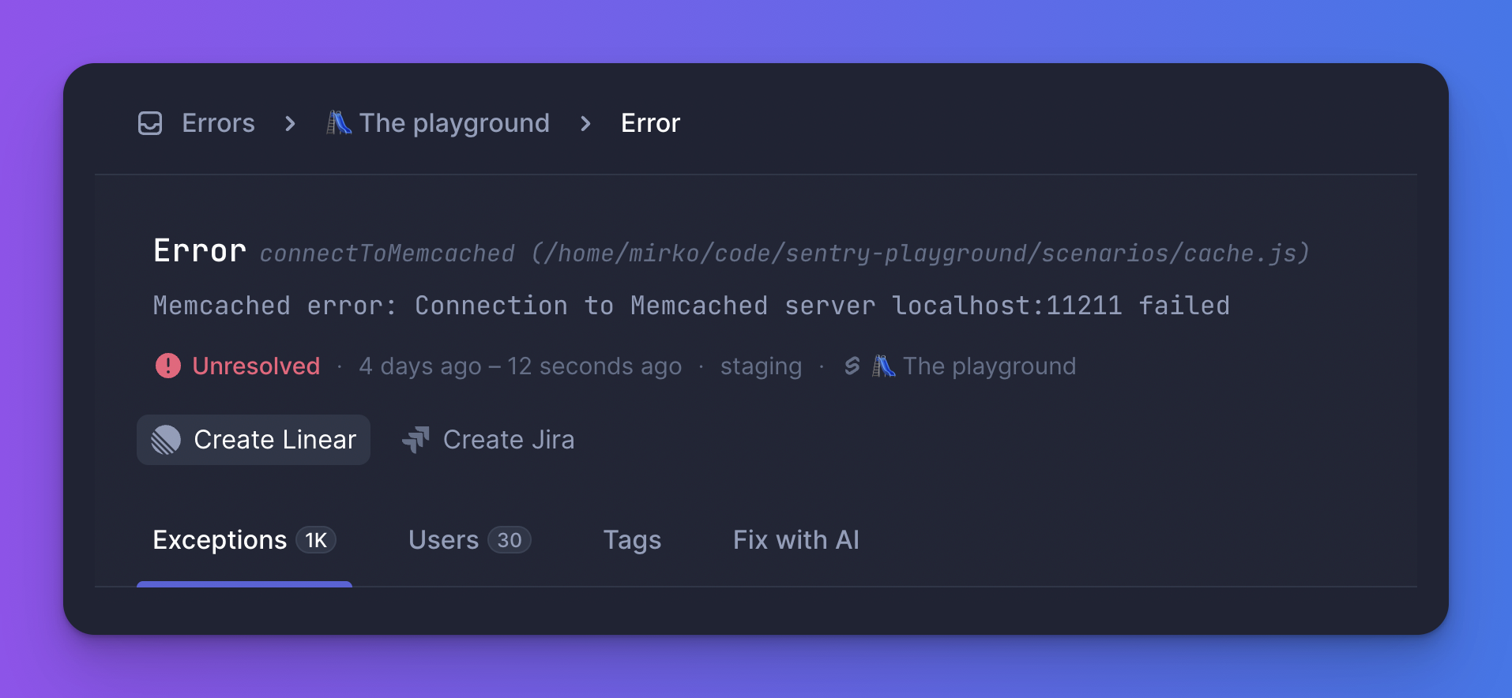Click the chevron after The playground breadcrumb

(x=585, y=123)
